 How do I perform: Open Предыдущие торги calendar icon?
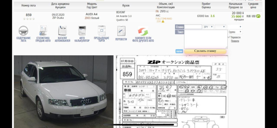(x=102, y=31)
